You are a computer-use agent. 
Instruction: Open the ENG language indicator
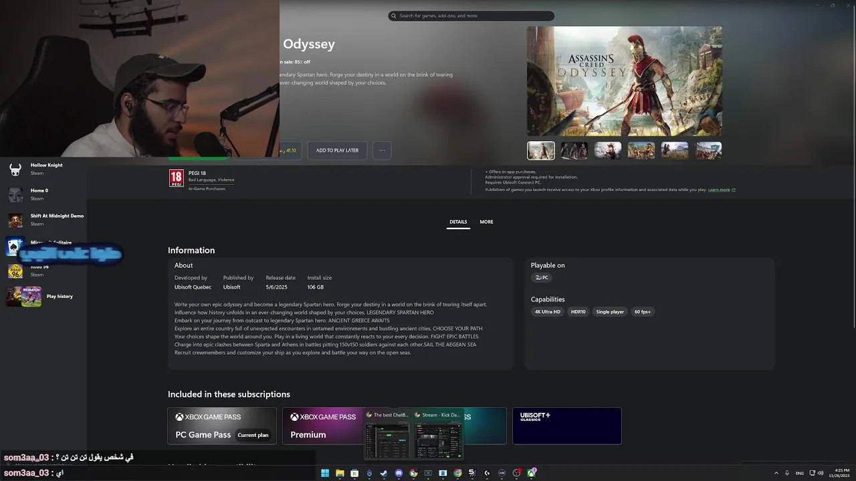coord(800,473)
